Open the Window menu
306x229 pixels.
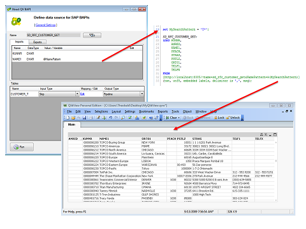click(201, 111)
